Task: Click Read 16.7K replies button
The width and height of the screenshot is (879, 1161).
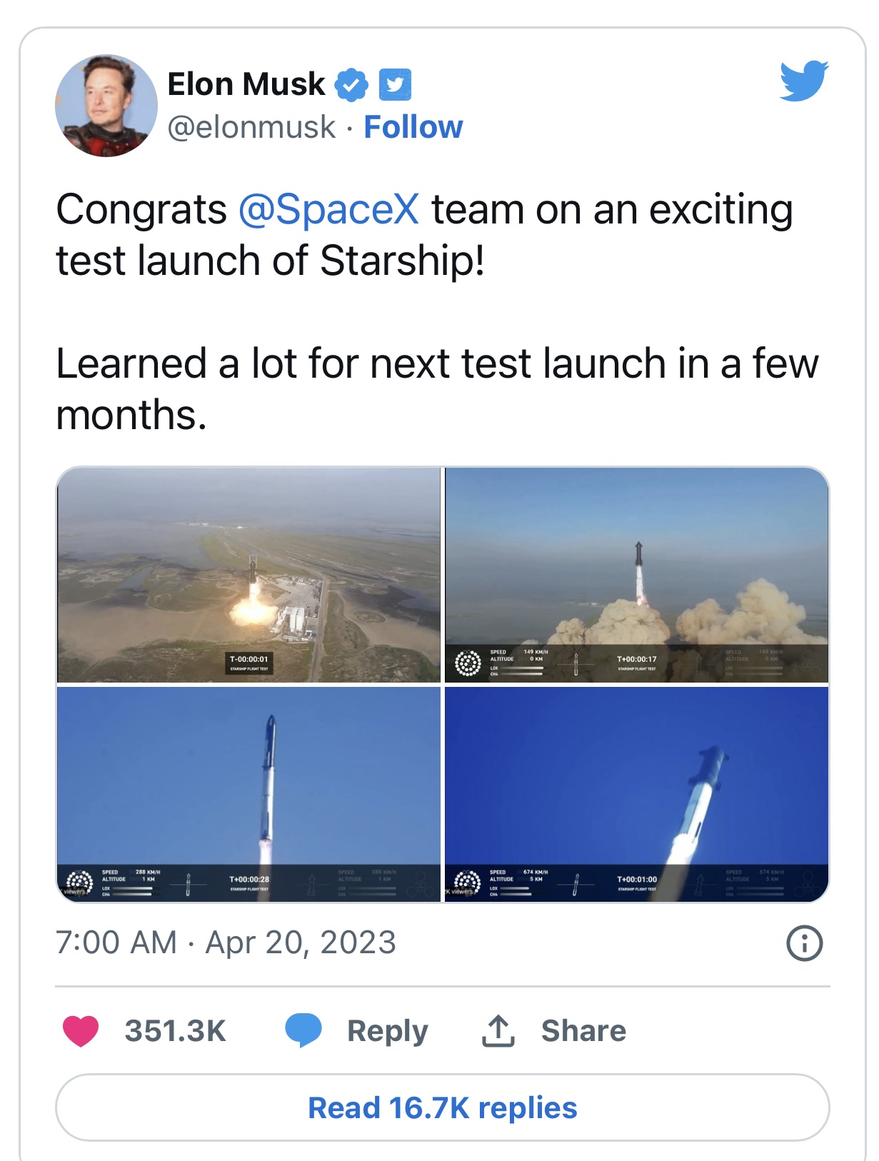Action: [443, 1107]
